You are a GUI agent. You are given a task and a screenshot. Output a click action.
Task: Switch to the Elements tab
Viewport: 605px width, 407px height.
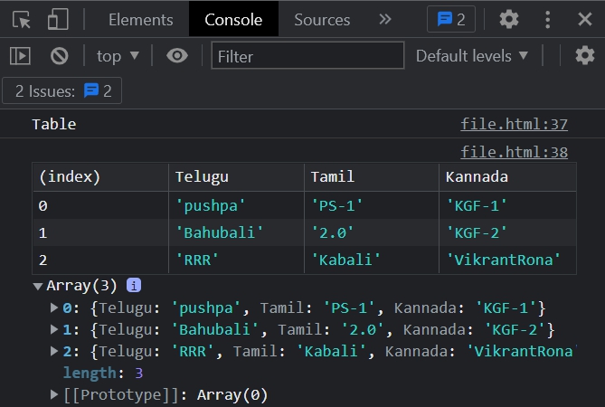click(x=140, y=19)
